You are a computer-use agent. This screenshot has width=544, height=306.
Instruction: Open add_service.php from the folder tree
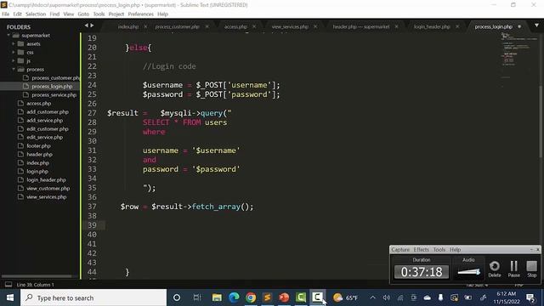45,121
